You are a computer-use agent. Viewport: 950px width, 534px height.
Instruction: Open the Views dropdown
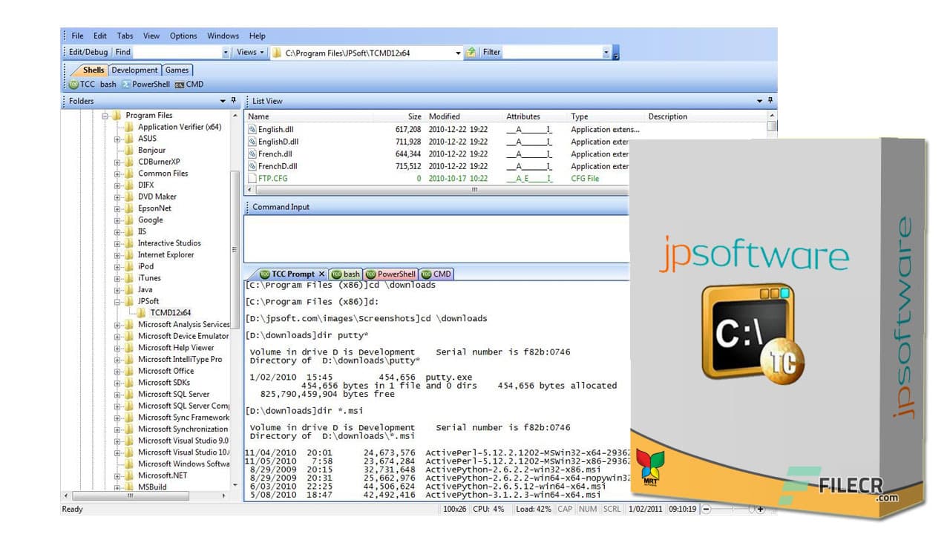tap(250, 52)
